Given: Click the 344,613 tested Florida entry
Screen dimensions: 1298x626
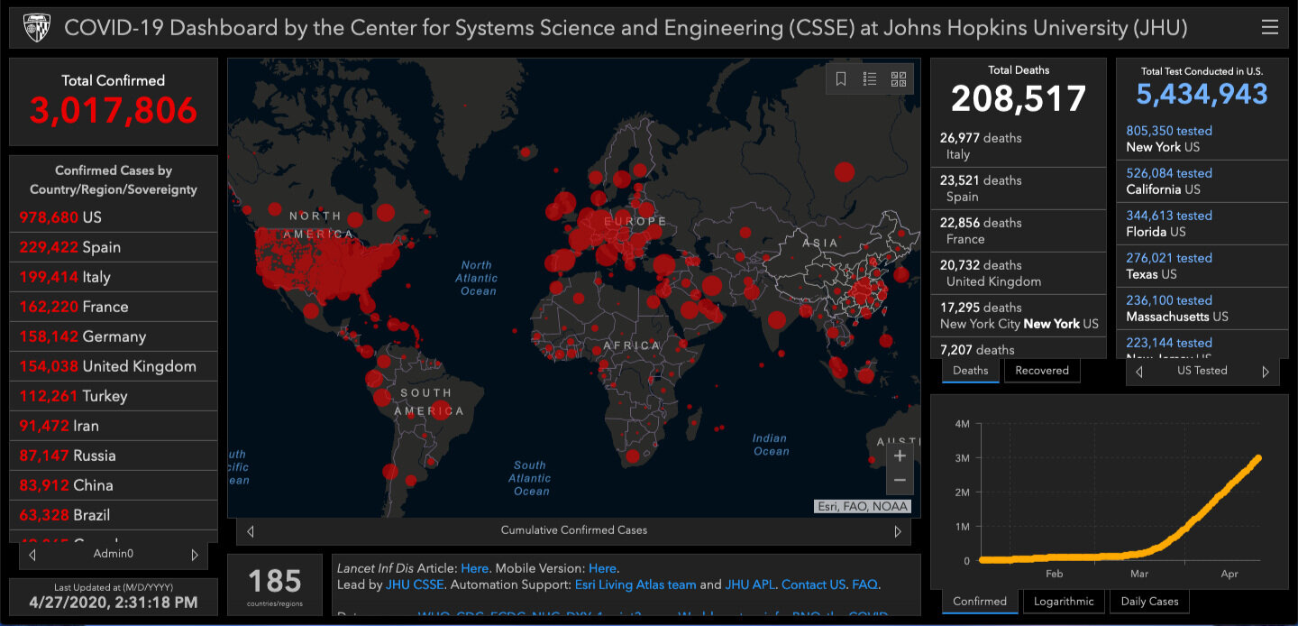Looking at the screenshot, I should [1202, 224].
